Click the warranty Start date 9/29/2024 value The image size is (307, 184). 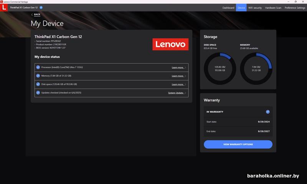click(264, 122)
